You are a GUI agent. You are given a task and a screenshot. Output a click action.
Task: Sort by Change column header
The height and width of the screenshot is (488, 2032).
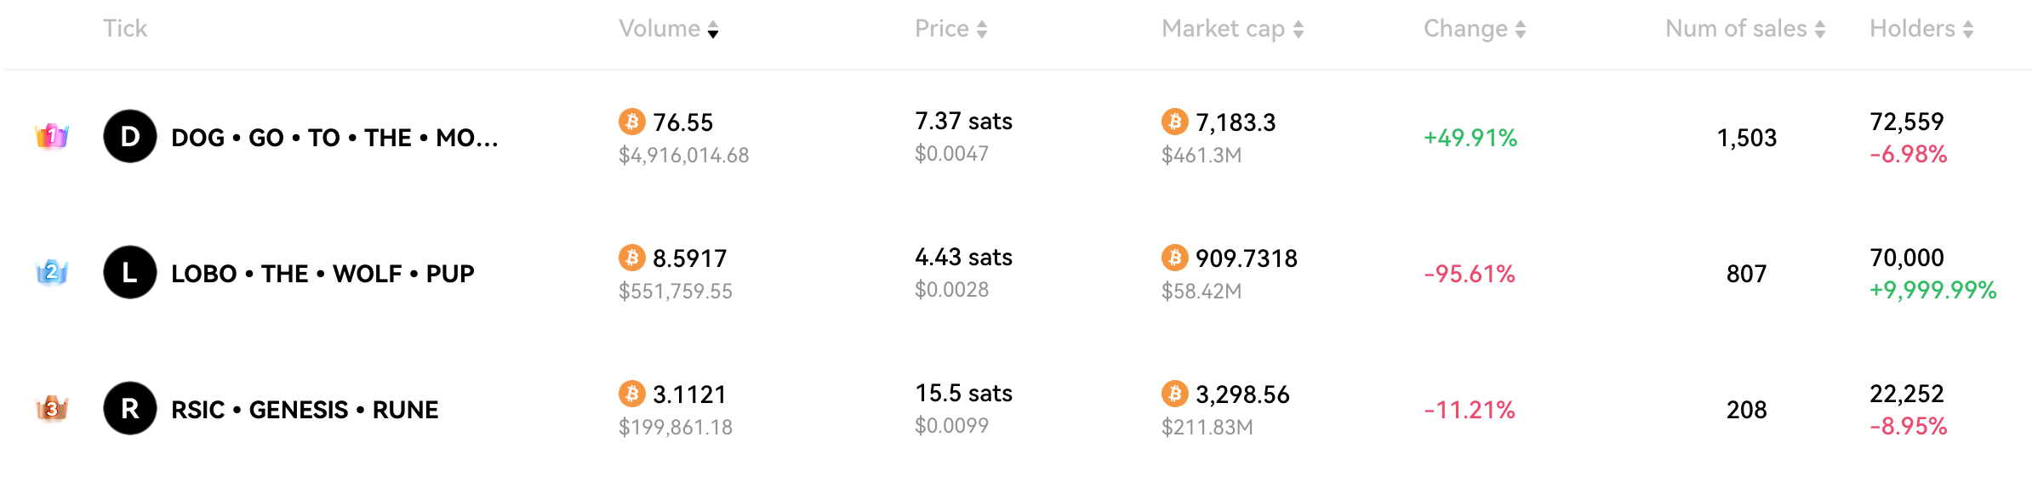tap(1475, 29)
